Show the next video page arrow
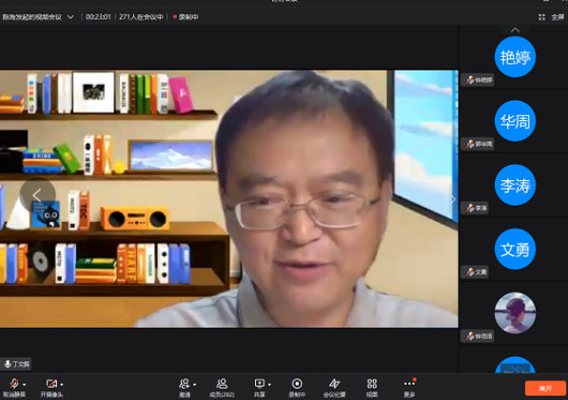Viewport: 568px width, 400px height. point(453,199)
